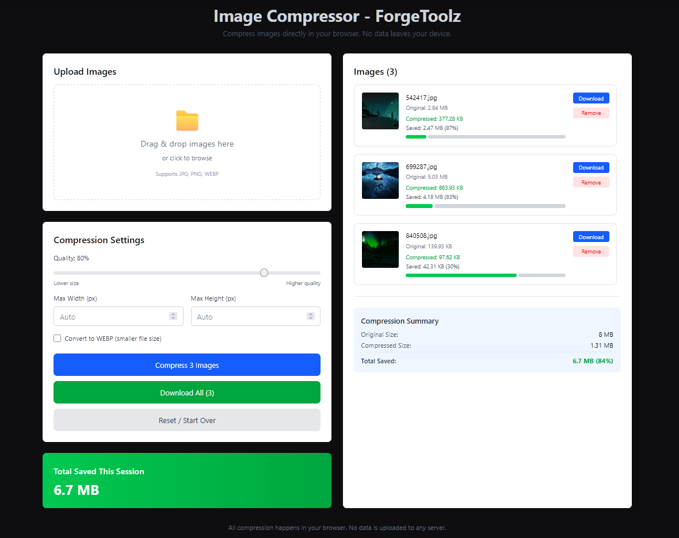
Task: Click the Max Width stepper up arrow
Action: (x=173, y=313)
